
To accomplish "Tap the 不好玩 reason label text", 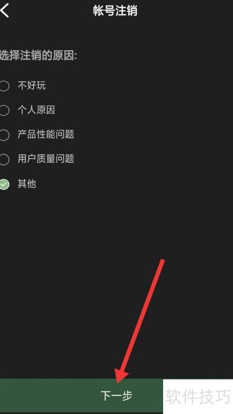I will coord(32,86).
